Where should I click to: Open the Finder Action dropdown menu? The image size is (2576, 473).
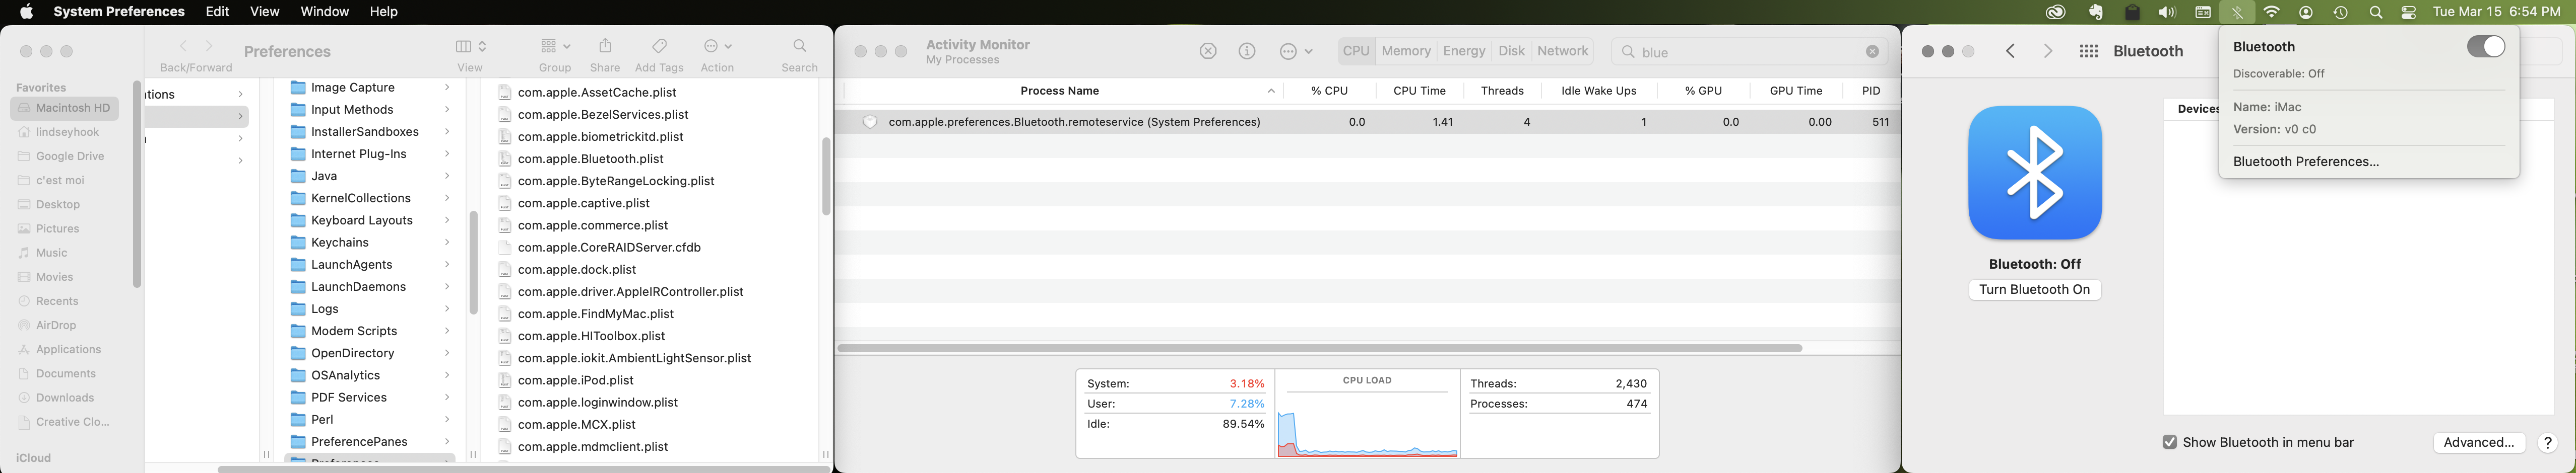717,46
